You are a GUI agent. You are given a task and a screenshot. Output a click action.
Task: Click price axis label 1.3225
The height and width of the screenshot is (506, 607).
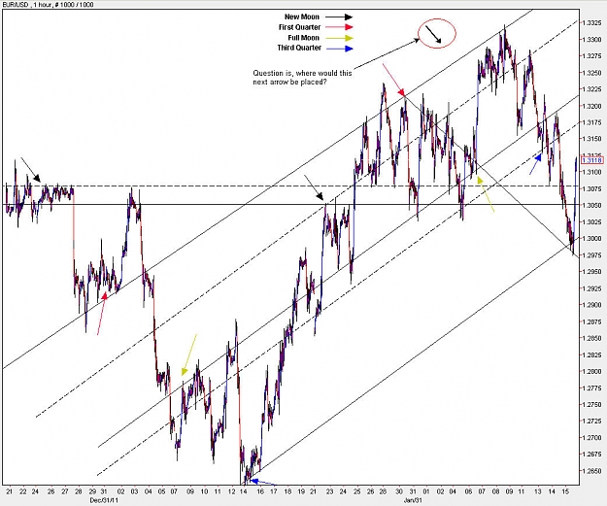(591, 89)
